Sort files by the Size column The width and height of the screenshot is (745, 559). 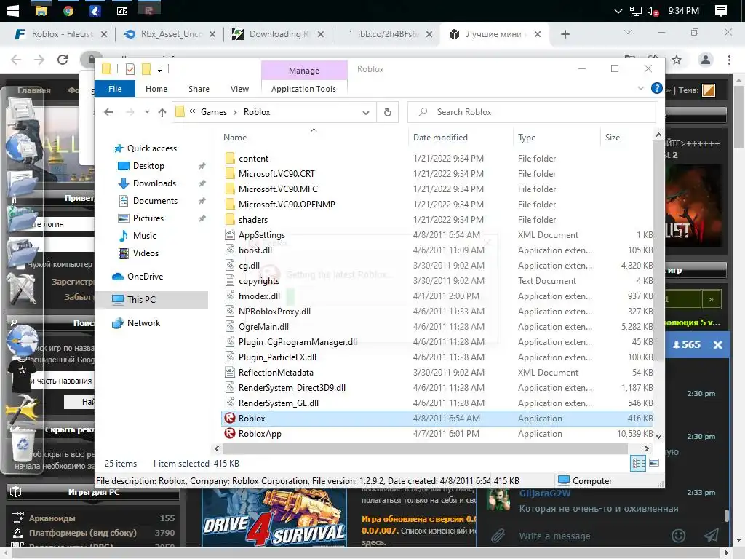[x=613, y=138]
